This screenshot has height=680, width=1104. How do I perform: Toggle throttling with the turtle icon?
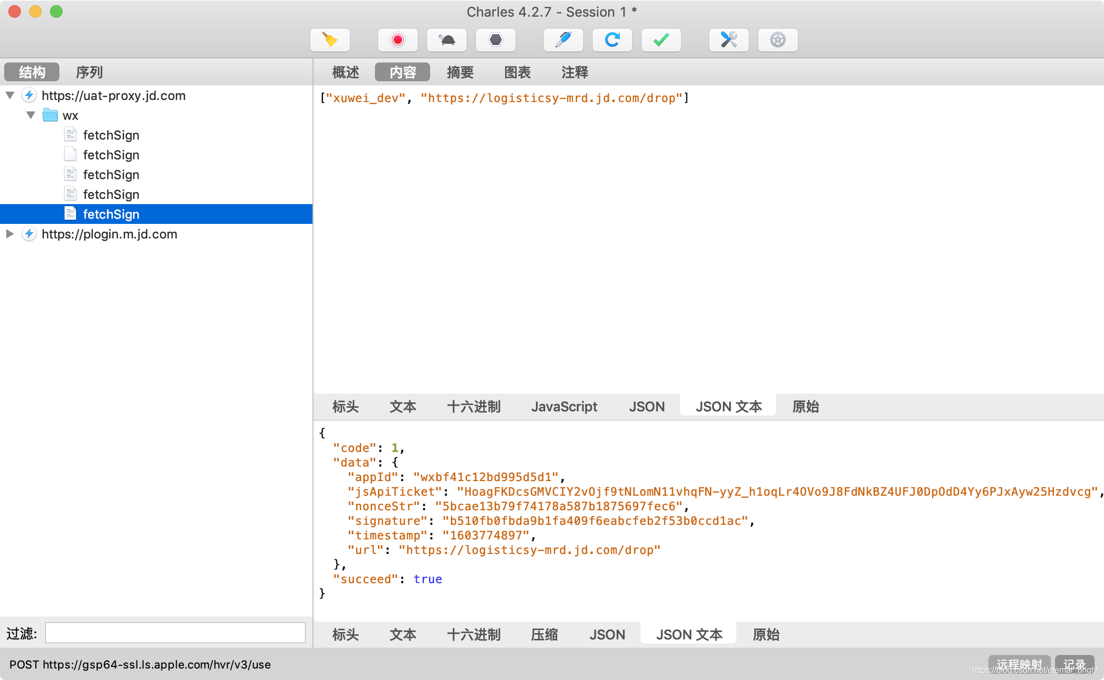point(447,40)
